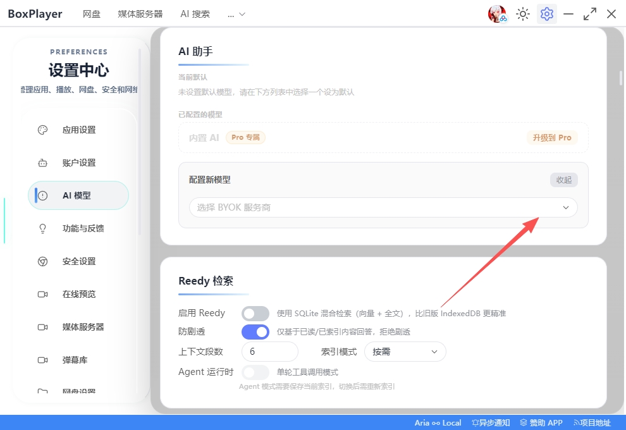Click the 升级到 Pro button
This screenshot has height=430, width=626.
(552, 138)
